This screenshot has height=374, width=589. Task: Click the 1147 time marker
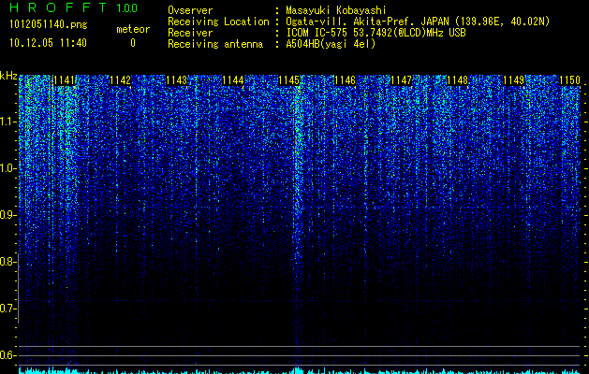coord(401,80)
